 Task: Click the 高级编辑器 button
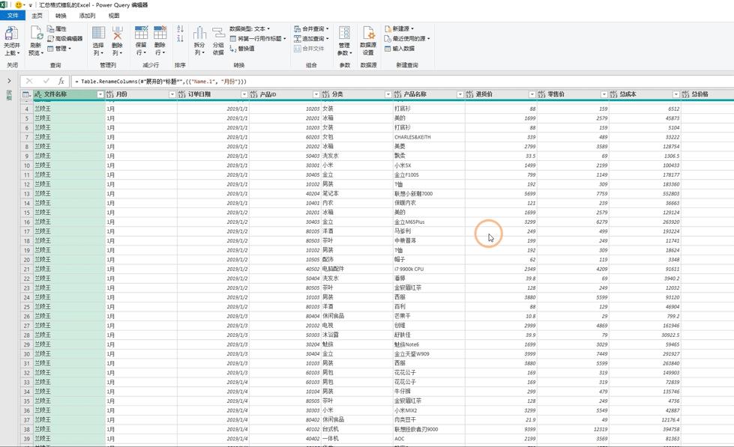[65, 39]
